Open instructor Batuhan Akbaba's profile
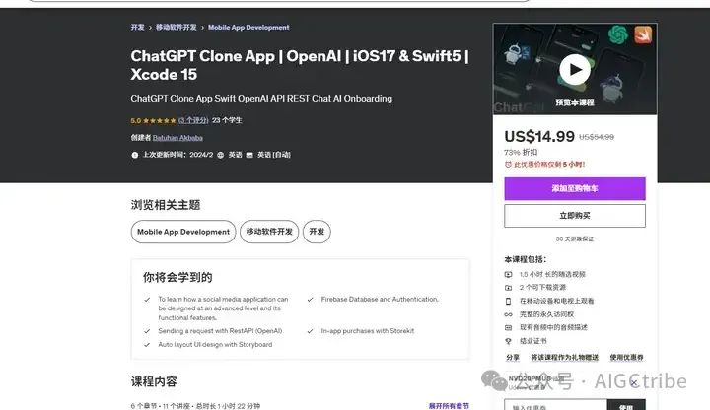This screenshot has width=710, height=410. pyautogui.click(x=177, y=138)
